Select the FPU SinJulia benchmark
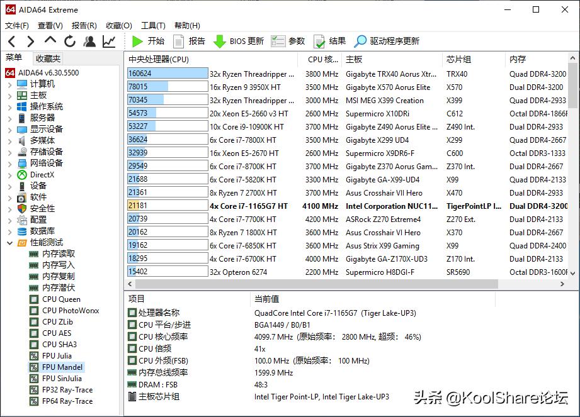This screenshot has width=580, height=417. 62,378
